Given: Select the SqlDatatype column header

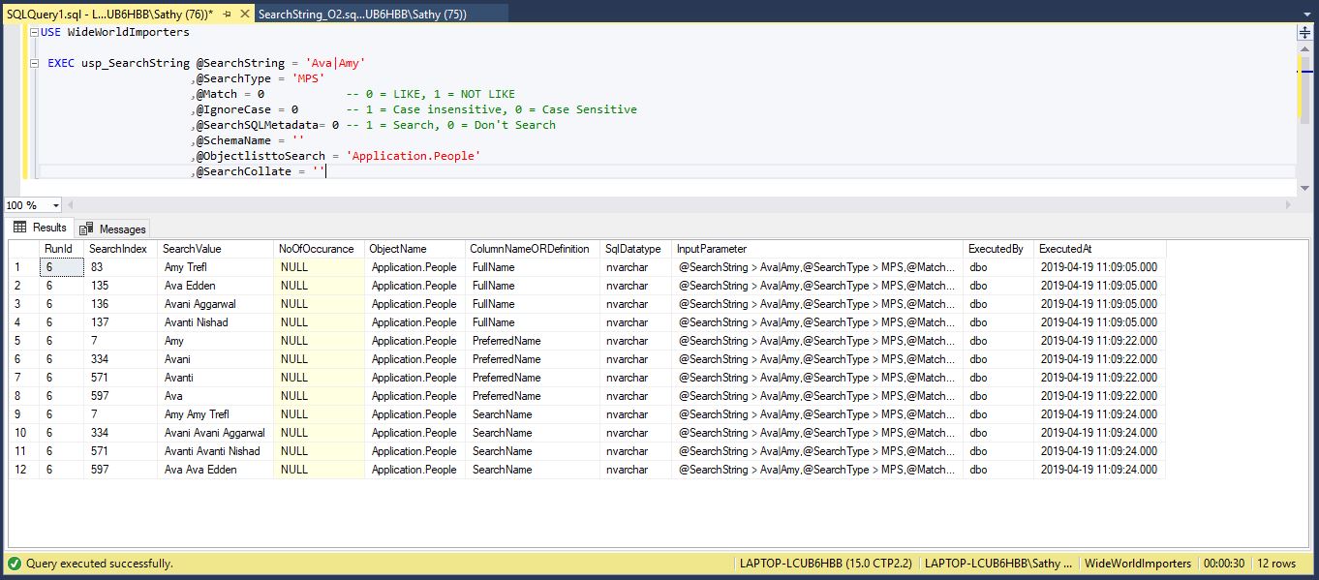Looking at the screenshot, I should point(636,249).
